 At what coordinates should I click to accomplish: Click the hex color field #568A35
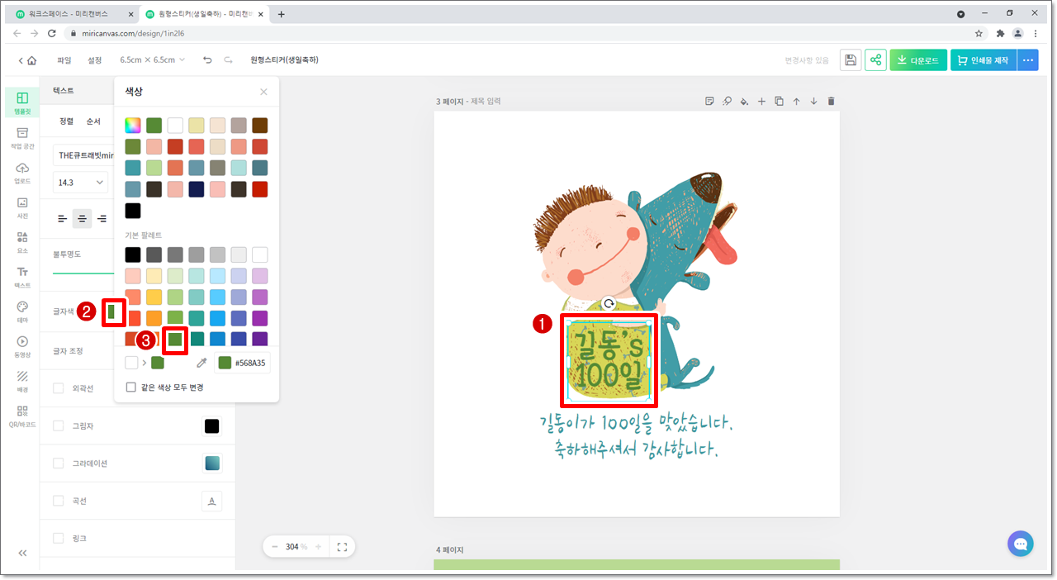click(x=243, y=363)
